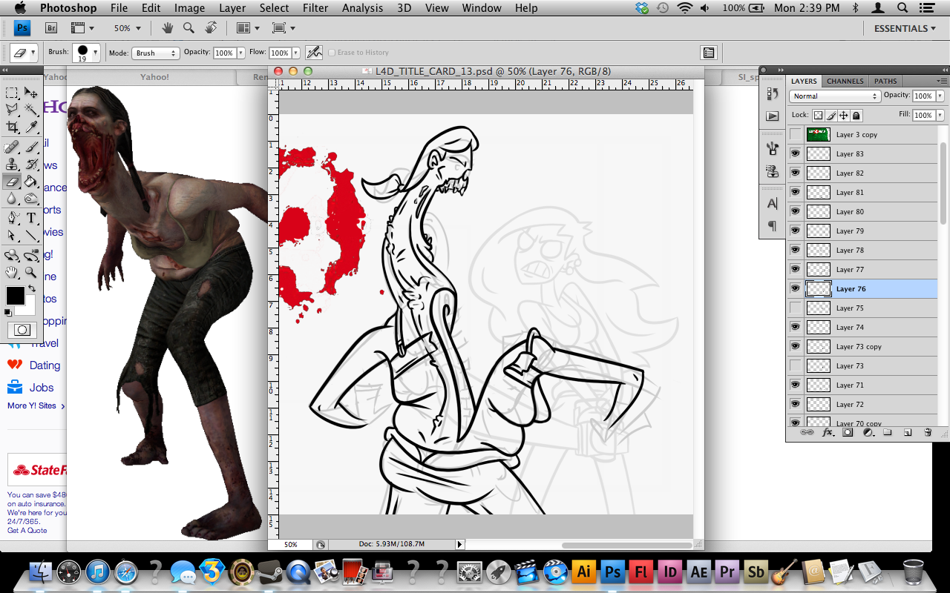Select the Line tool
Screen dimensions: 950x593
31,235
